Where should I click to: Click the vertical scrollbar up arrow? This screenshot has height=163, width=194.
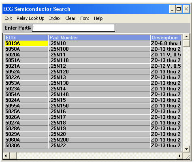(186, 36)
